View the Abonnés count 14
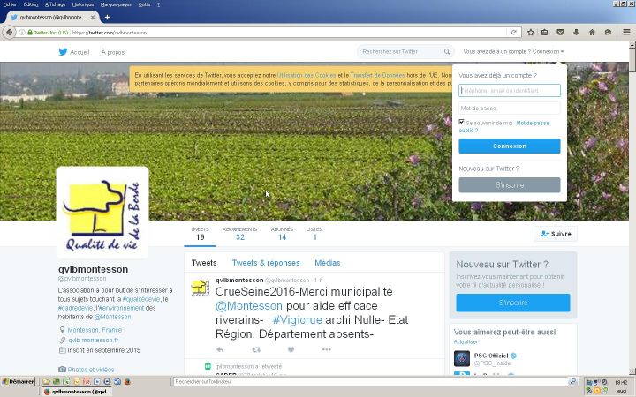 [x=282, y=234]
